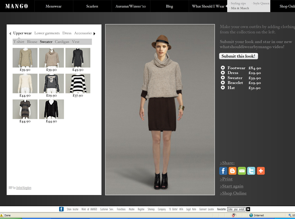Click Submit this look button

[x=238, y=56]
